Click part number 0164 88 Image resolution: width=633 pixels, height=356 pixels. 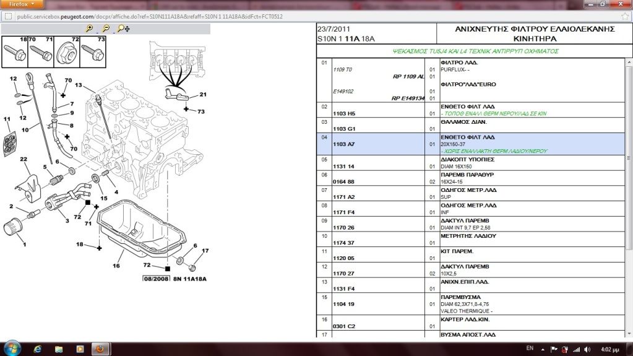[x=343, y=182]
